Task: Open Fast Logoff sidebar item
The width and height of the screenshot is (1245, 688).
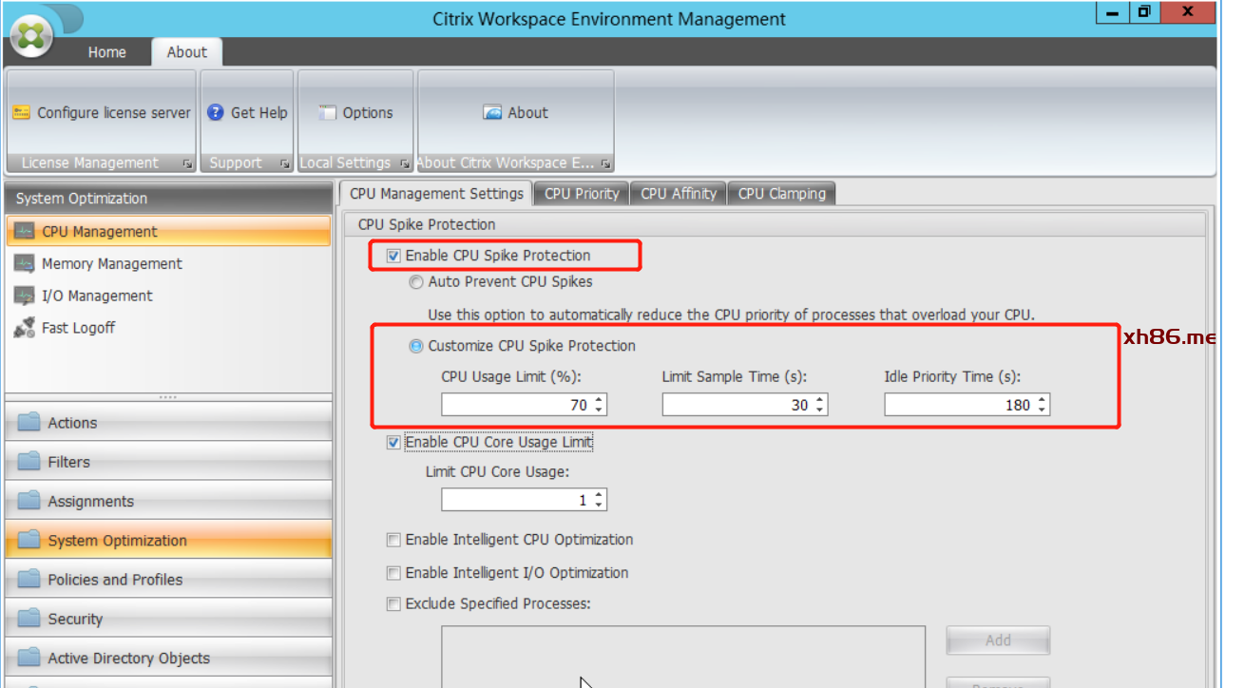Action: pyautogui.click(x=78, y=328)
